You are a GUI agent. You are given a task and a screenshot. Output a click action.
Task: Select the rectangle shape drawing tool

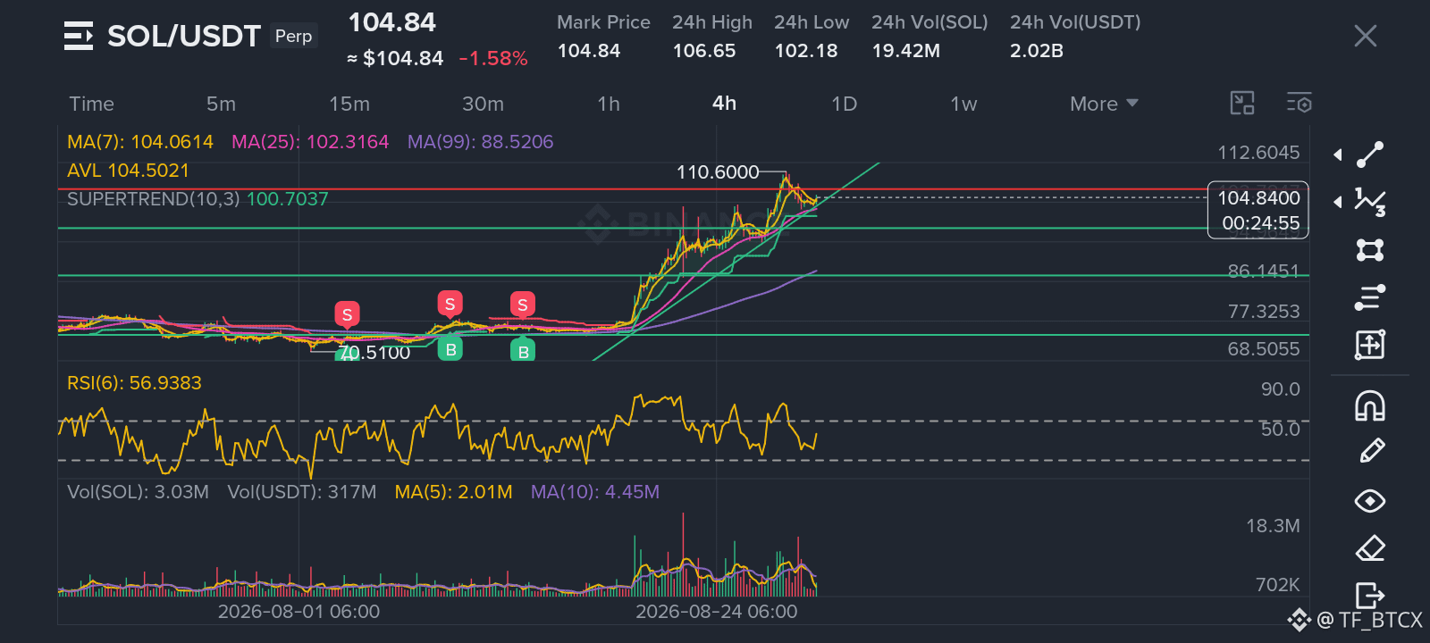pos(1370,249)
